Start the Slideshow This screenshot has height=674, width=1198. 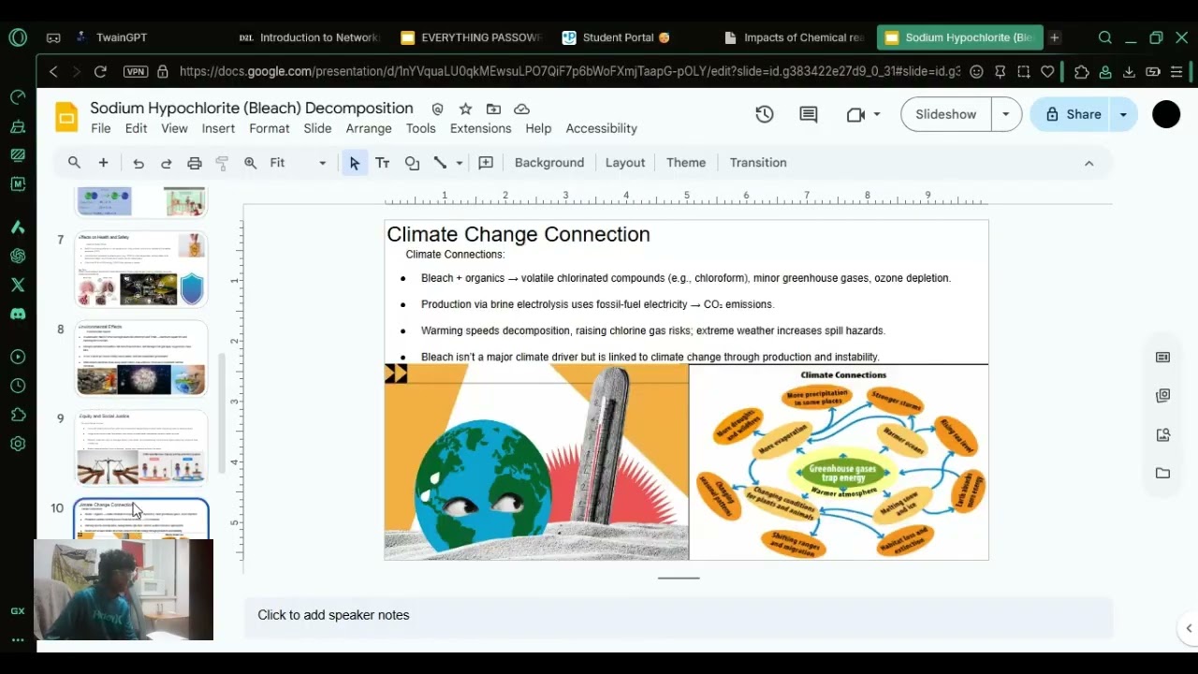point(945,114)
